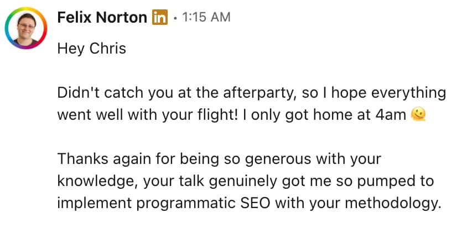Click "4am" in the message text
467x234 pixels.
pos(392,115)
